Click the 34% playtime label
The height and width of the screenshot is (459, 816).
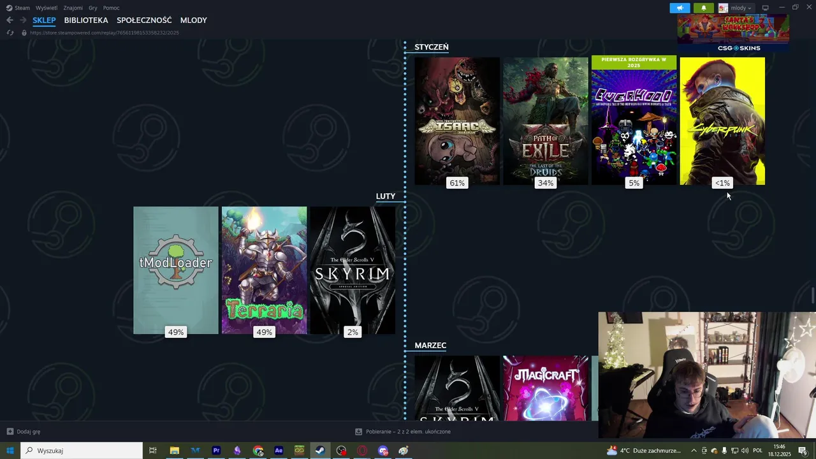[546, 183]
